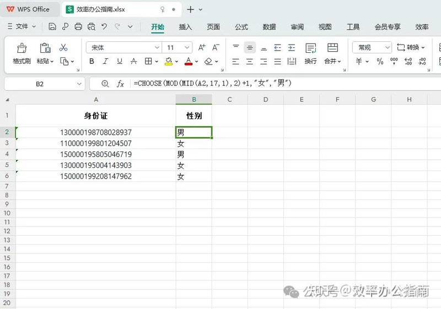Open the 页面 ribbon tab
This screenshot has width=441, height=309.
213,27
